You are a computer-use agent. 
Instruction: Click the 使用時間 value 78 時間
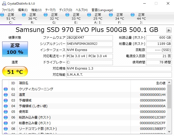click(159, 63)
